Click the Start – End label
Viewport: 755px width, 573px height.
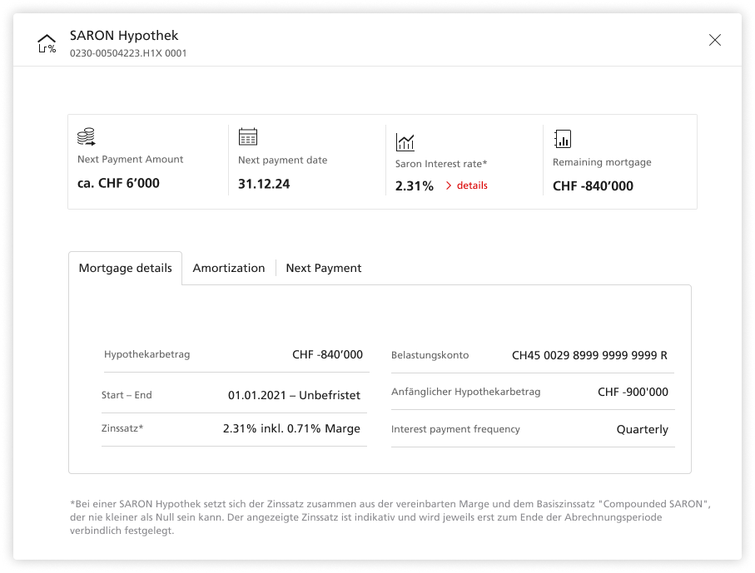pos(127,395)
